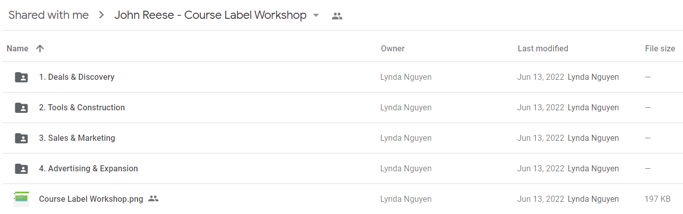This screenshot has width=683, height=214.
Task: Click the shared folder icon for Tools & Construction
Action: [x=21, y=108]
